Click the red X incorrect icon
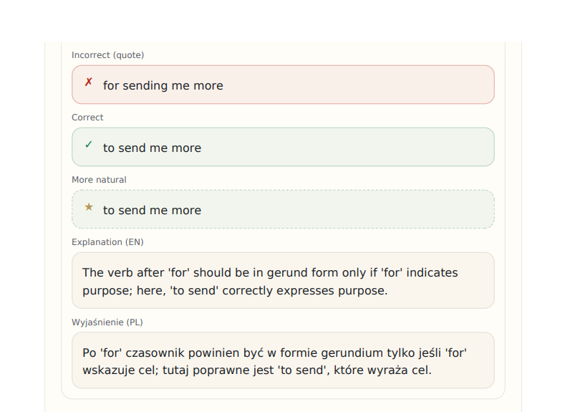565x412 pixels. coord(89,82)
